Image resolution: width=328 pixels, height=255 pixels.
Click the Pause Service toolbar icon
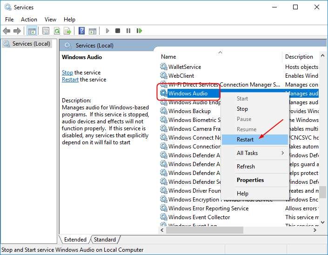click(128, 31)
